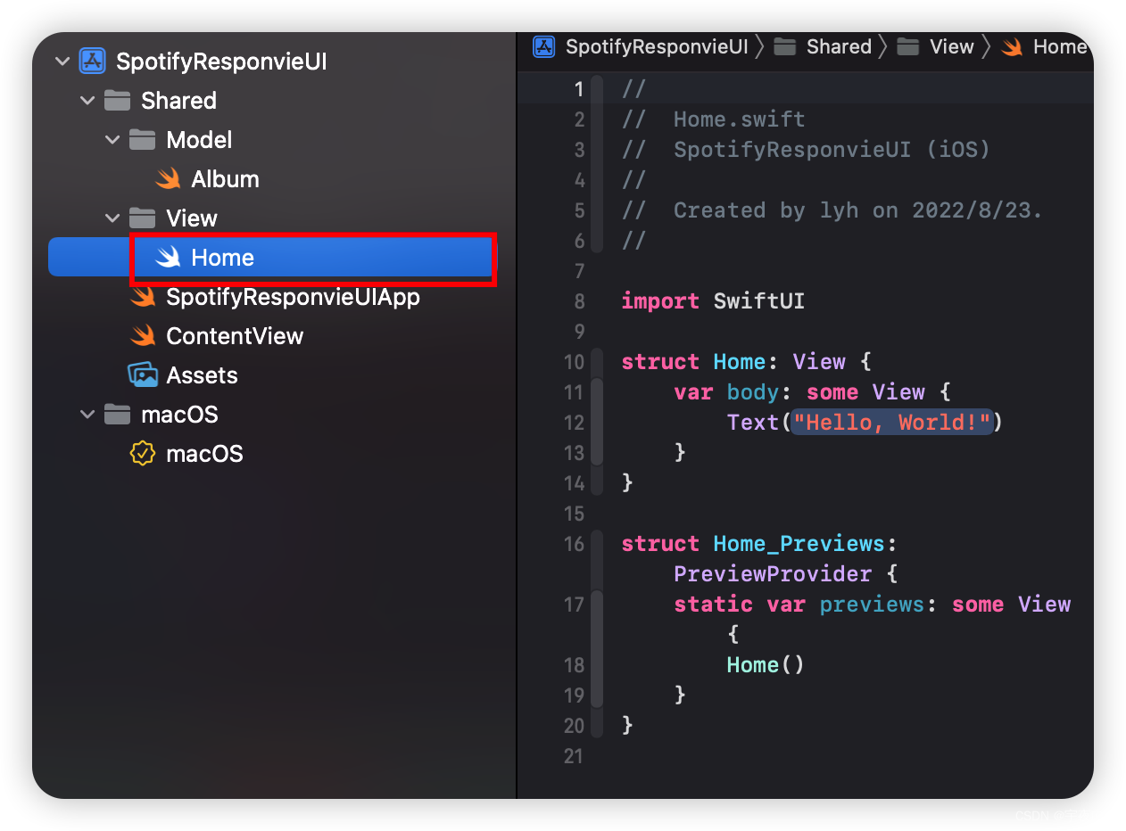Click the code folding ribbon beside line 12
This screenshot has width=1126, height=831.
[597, 422]
